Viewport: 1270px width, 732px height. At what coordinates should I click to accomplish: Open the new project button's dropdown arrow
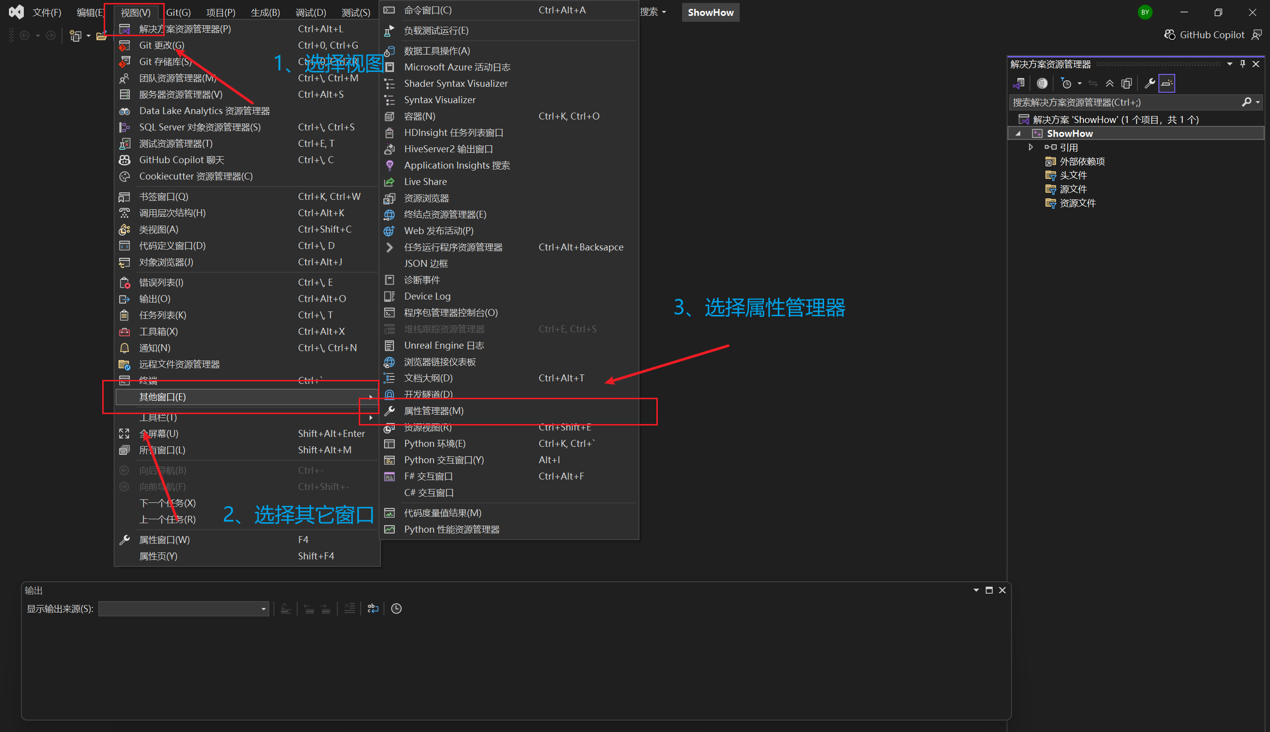[x=88, y=36]
